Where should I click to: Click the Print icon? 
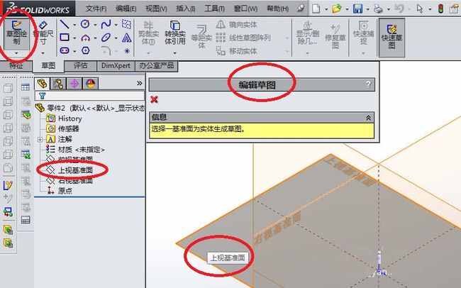tap(379, 9)
